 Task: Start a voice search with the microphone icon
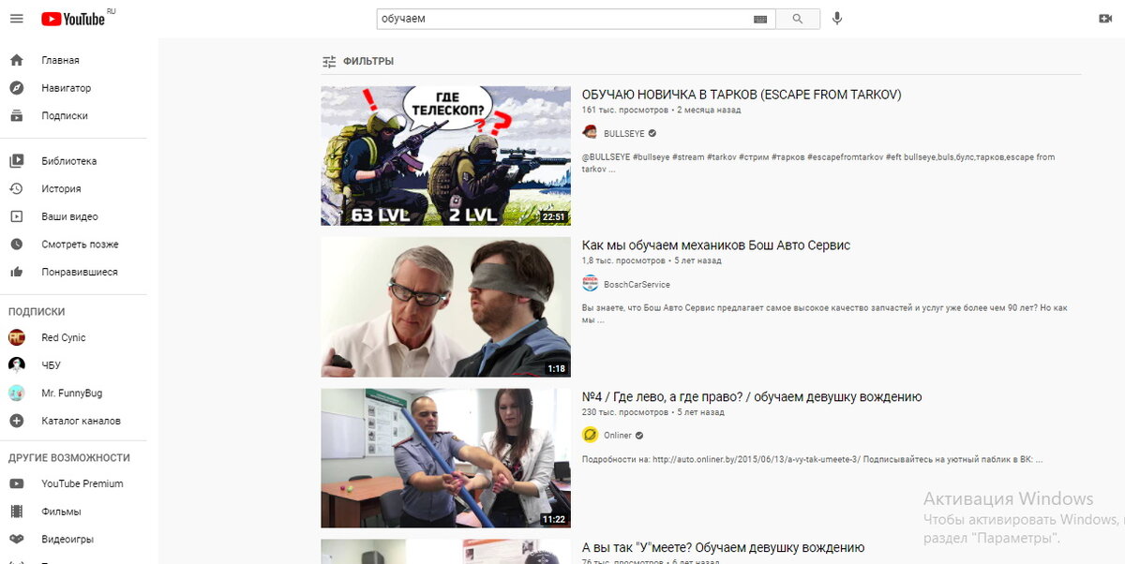coord(837,17)
